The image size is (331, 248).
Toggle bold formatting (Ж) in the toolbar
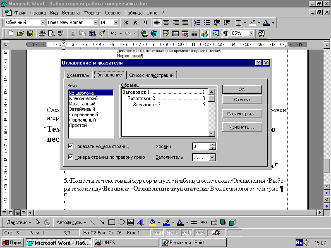click(126, 22)
